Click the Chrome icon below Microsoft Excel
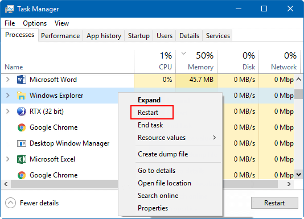This screenshot has height=219, width=304. click(22, 175)
